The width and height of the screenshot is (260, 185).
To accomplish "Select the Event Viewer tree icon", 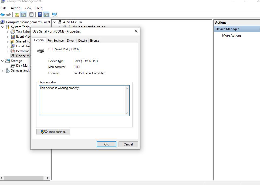I will [x=13, y=36].
